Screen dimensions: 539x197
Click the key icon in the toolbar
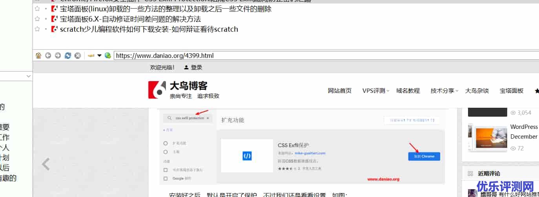[x=91, y=56]
